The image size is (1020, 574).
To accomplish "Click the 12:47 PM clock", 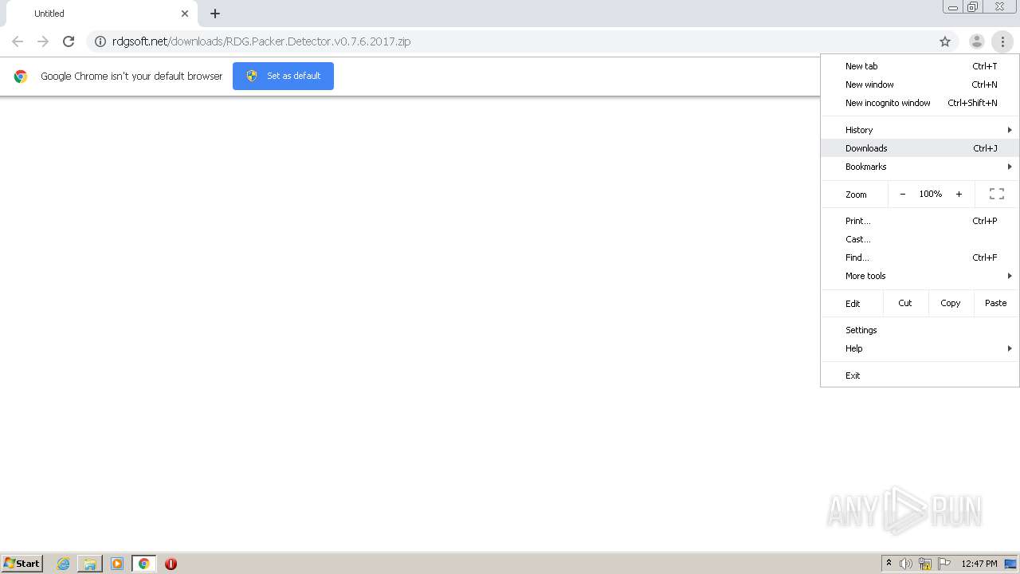I will click(979, 564).
